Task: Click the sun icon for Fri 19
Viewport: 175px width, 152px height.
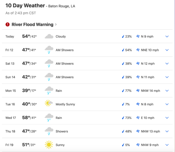Action: pyautogui.click(x=49, y=145)
